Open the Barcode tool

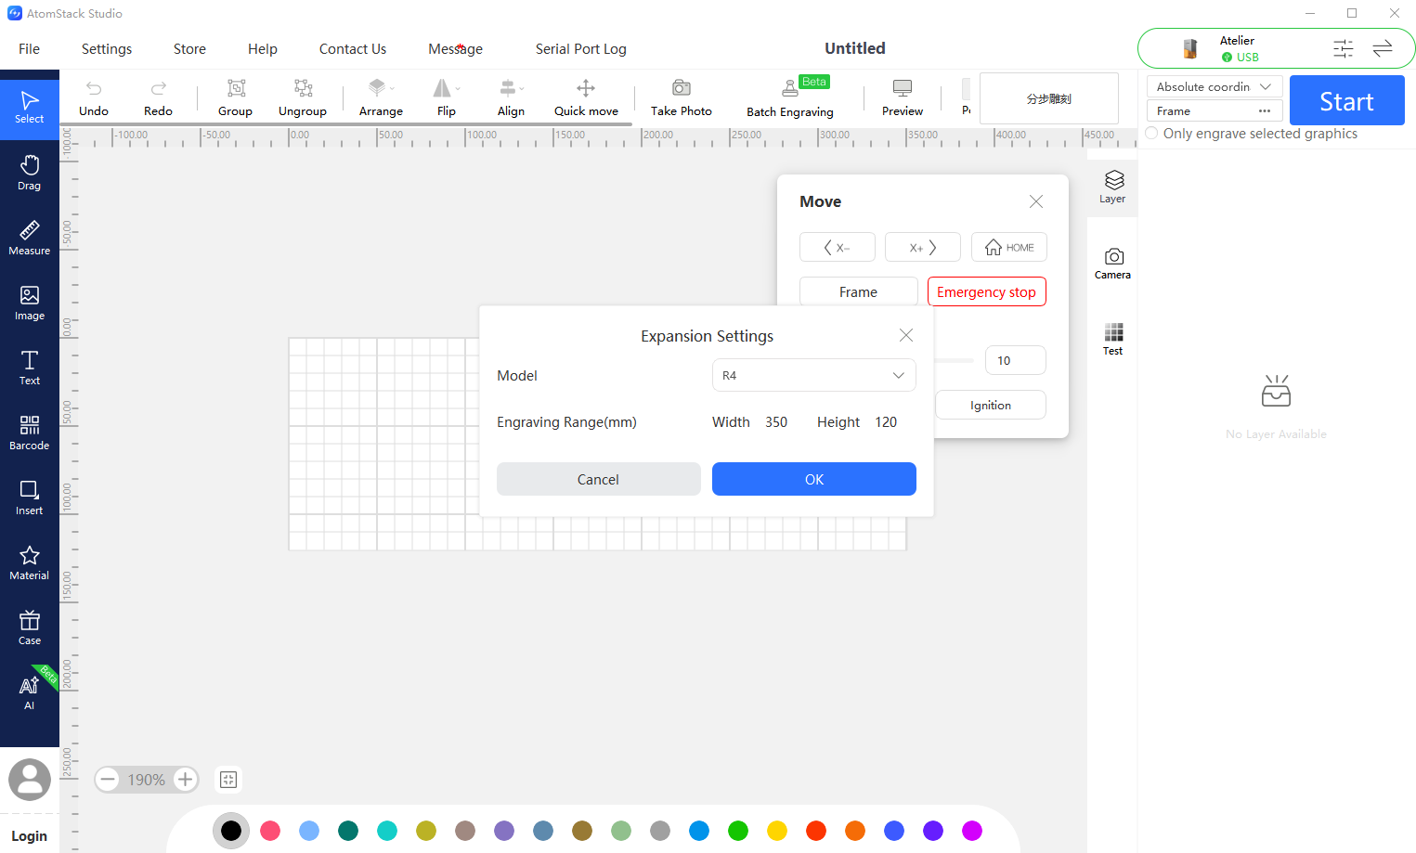click(30, 433)
